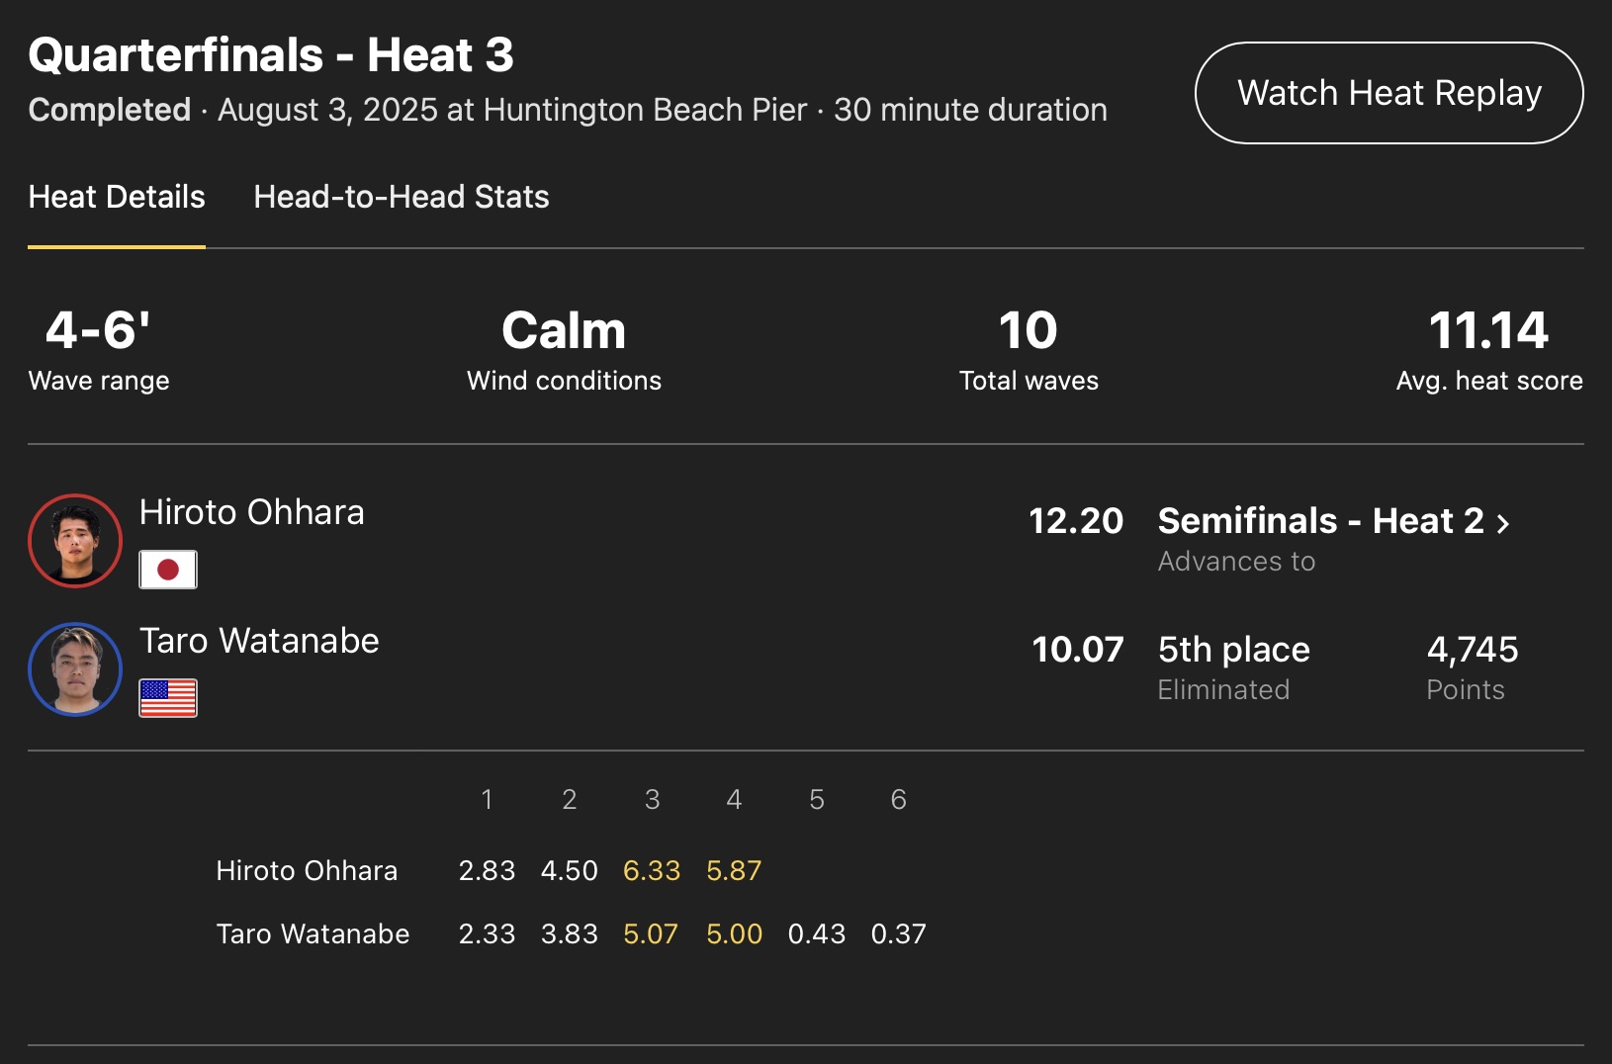Viewport: 1612px width, 1064px height.
Task: Select Watanabe's 5.00 wave score
Action: 734,933
